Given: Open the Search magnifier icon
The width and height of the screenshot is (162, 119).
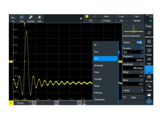Looking at the screenshot, I should pyautogui.click(x=149, y=87).
